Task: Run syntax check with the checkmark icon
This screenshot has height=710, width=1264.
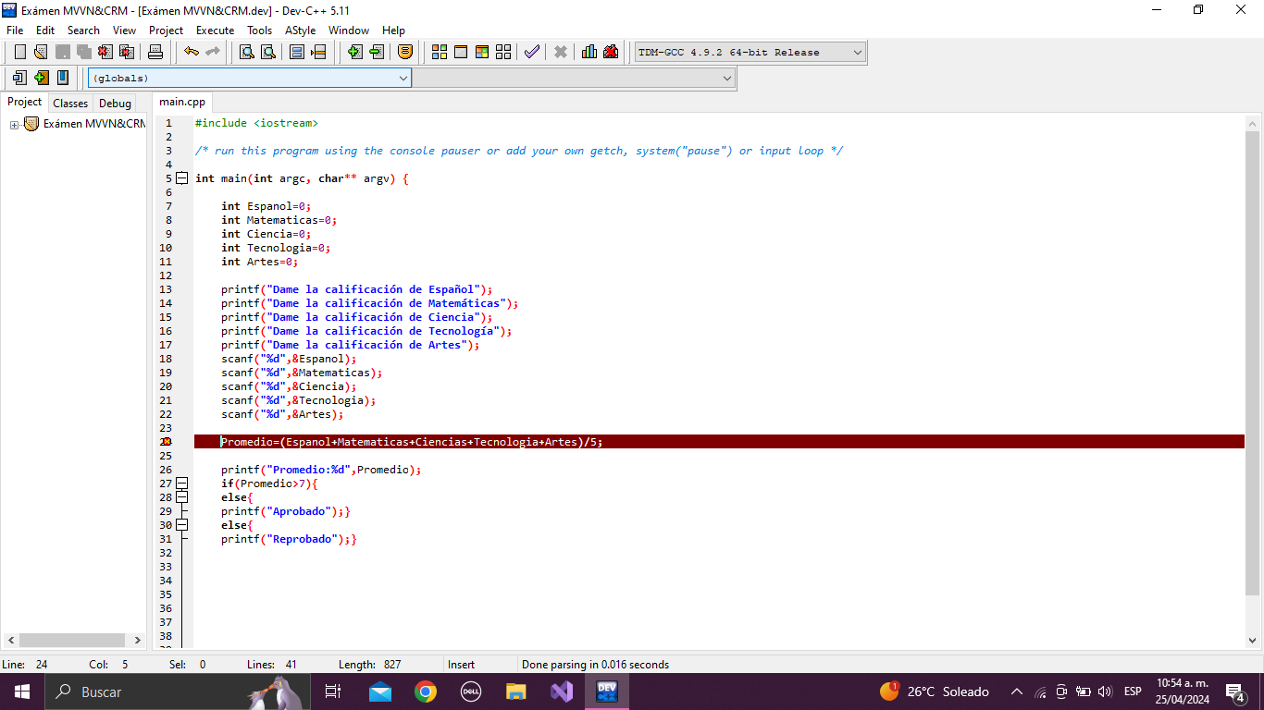Action: click(x=531, y=52)
